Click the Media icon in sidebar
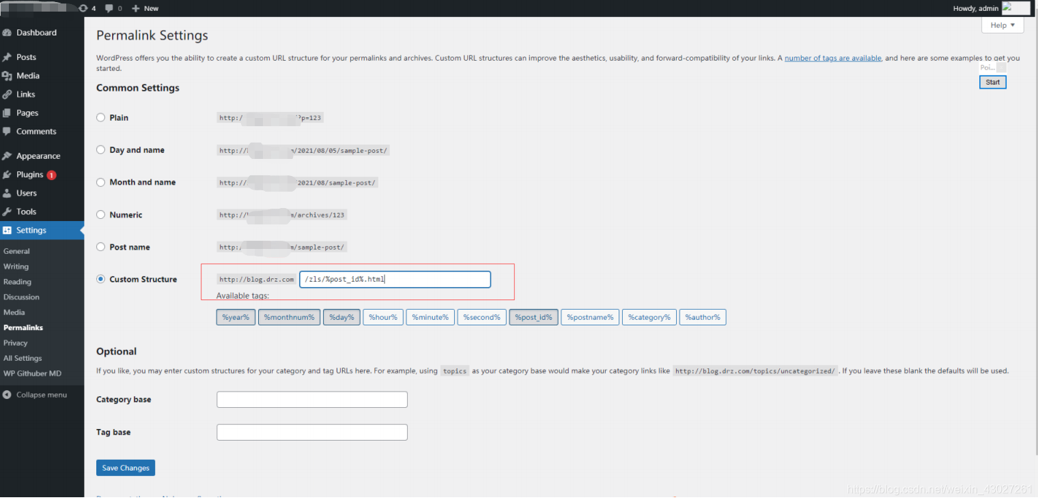 (7, 76)
